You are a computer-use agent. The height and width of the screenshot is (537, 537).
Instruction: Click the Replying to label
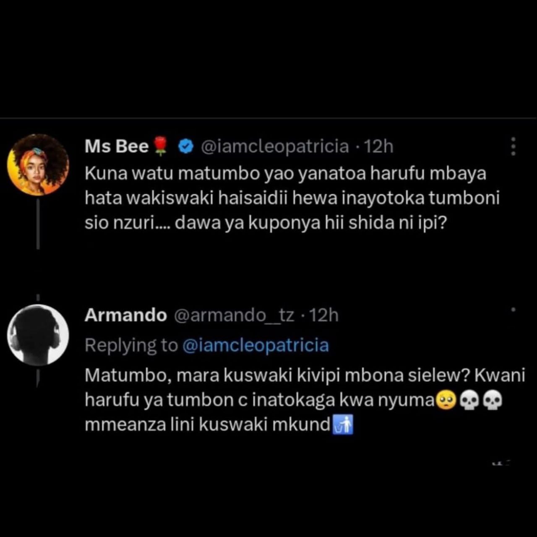click(x=131, y=345)
